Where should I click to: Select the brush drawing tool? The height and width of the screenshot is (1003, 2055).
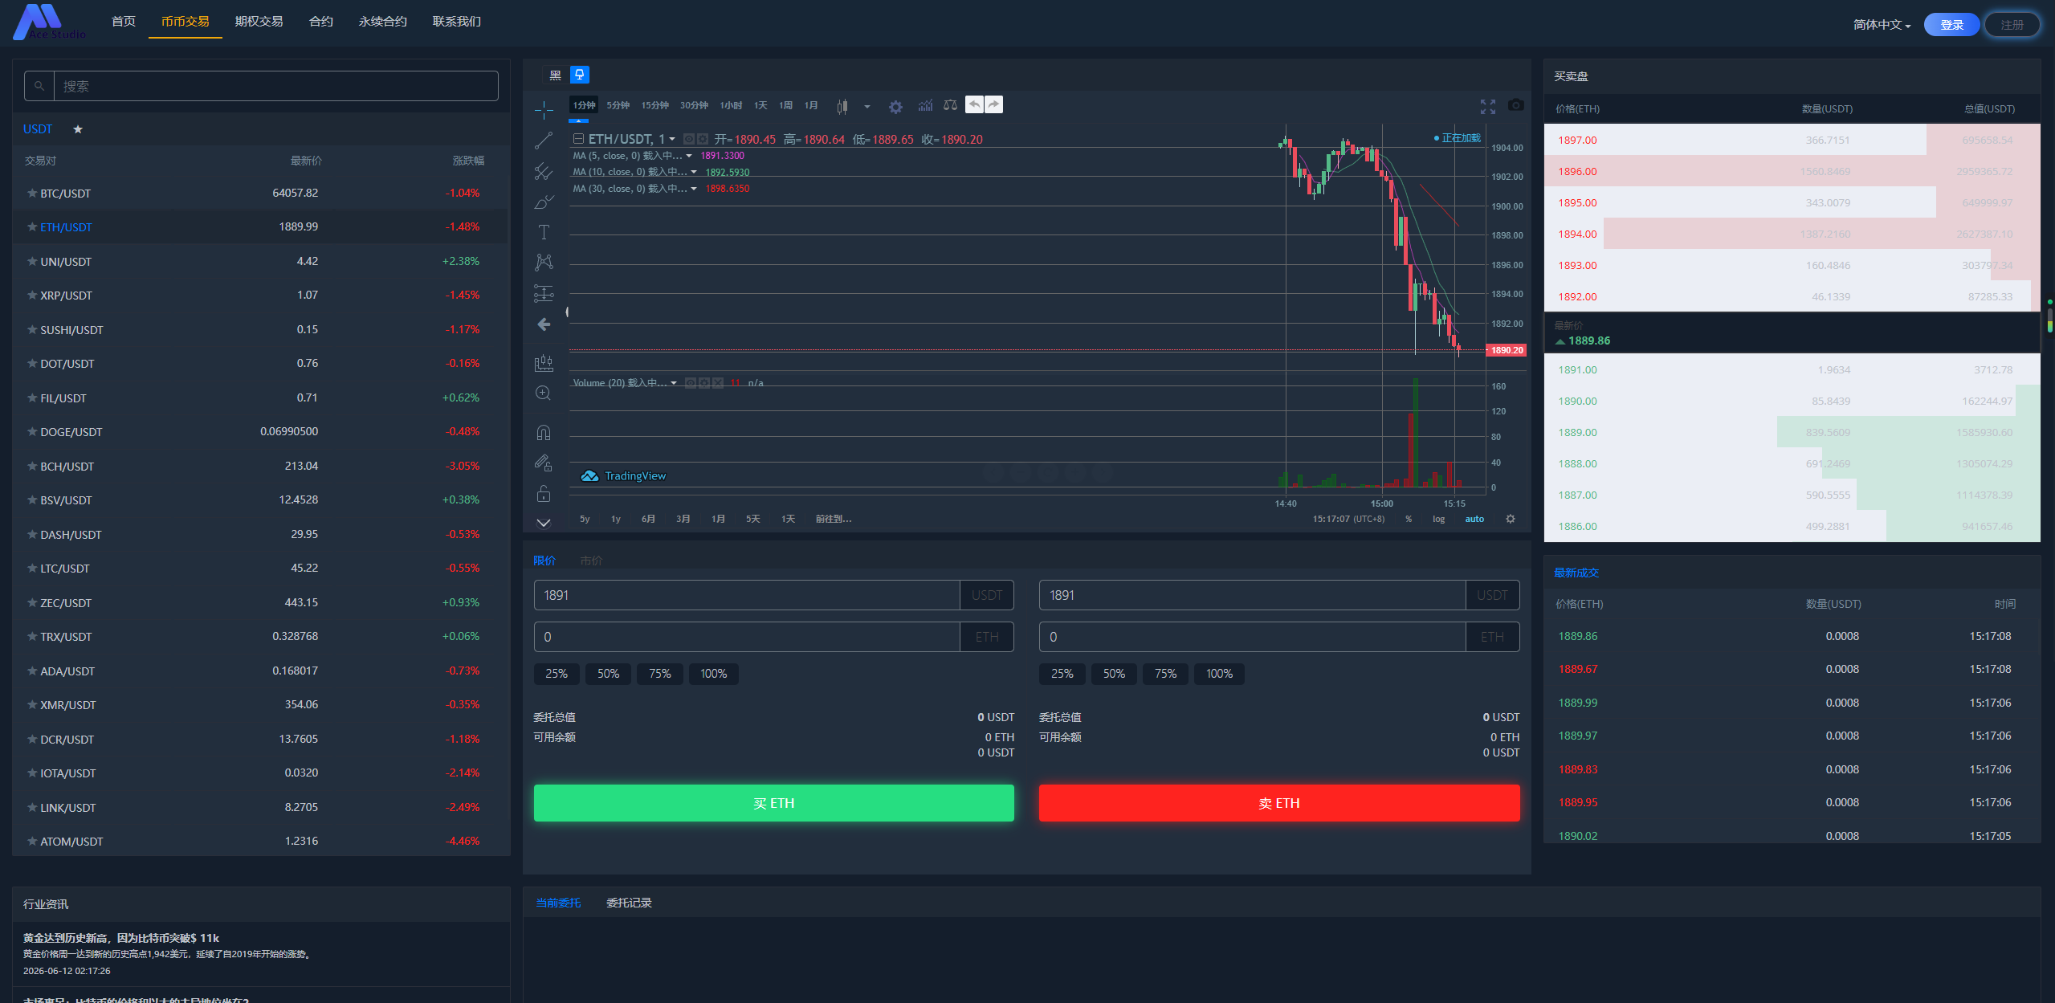(544, 202)
